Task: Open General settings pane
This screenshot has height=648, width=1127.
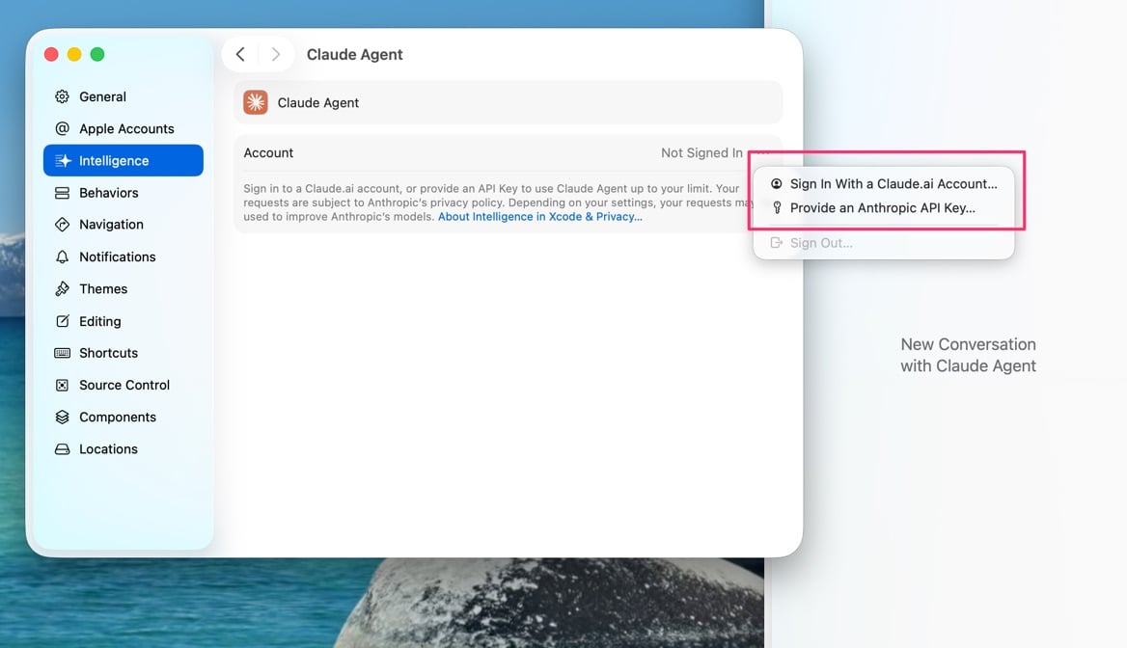Action: (123, 96)
